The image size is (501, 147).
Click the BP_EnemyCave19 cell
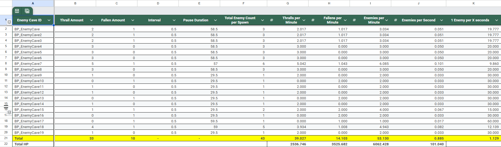[x=33, y=132]
